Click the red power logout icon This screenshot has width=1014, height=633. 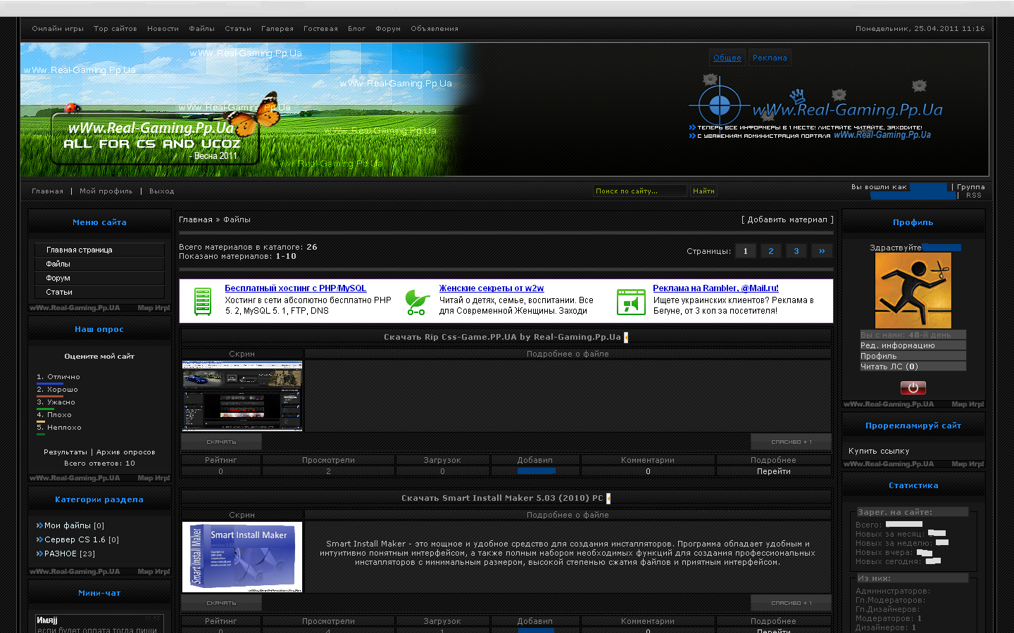pyautogui.click(x=913, y=388)
